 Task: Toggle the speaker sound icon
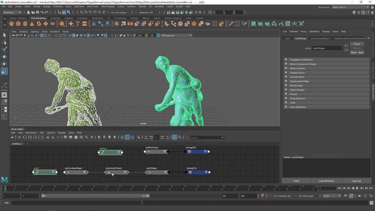[x=360, y=196]
